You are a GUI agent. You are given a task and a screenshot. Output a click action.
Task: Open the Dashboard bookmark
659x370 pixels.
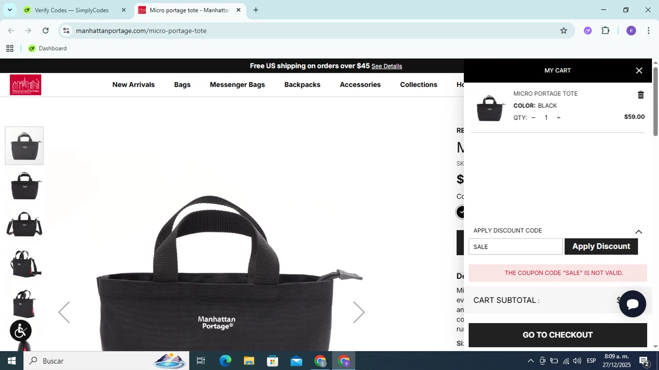tap(47, 49)
